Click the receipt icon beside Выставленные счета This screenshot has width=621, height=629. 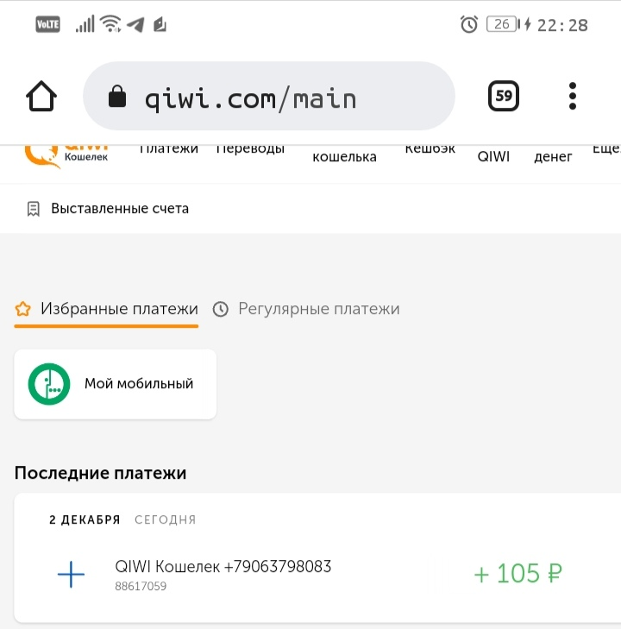[34, 209]
